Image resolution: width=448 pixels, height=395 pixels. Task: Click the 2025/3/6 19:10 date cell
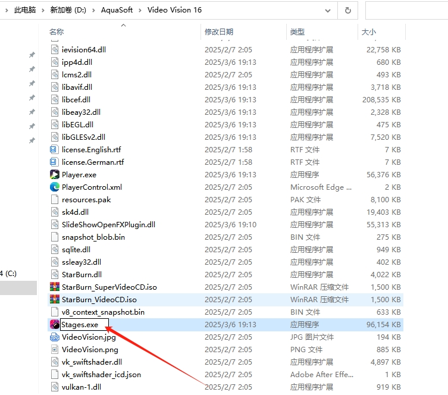click(230, 225)
